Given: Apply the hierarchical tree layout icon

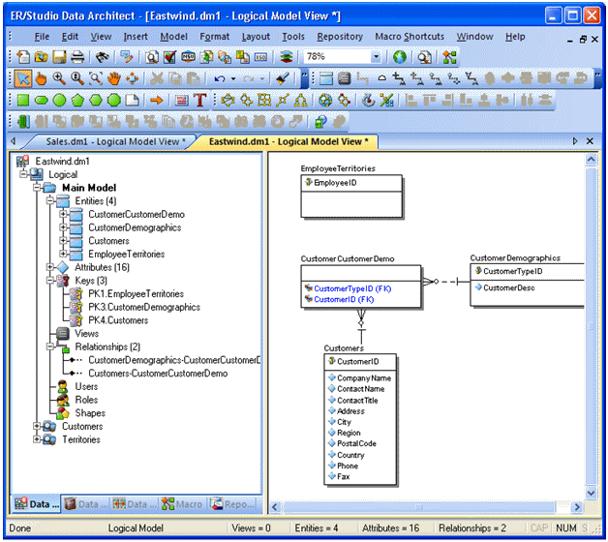Looking at the screenshot, I should tap(301, 101).
